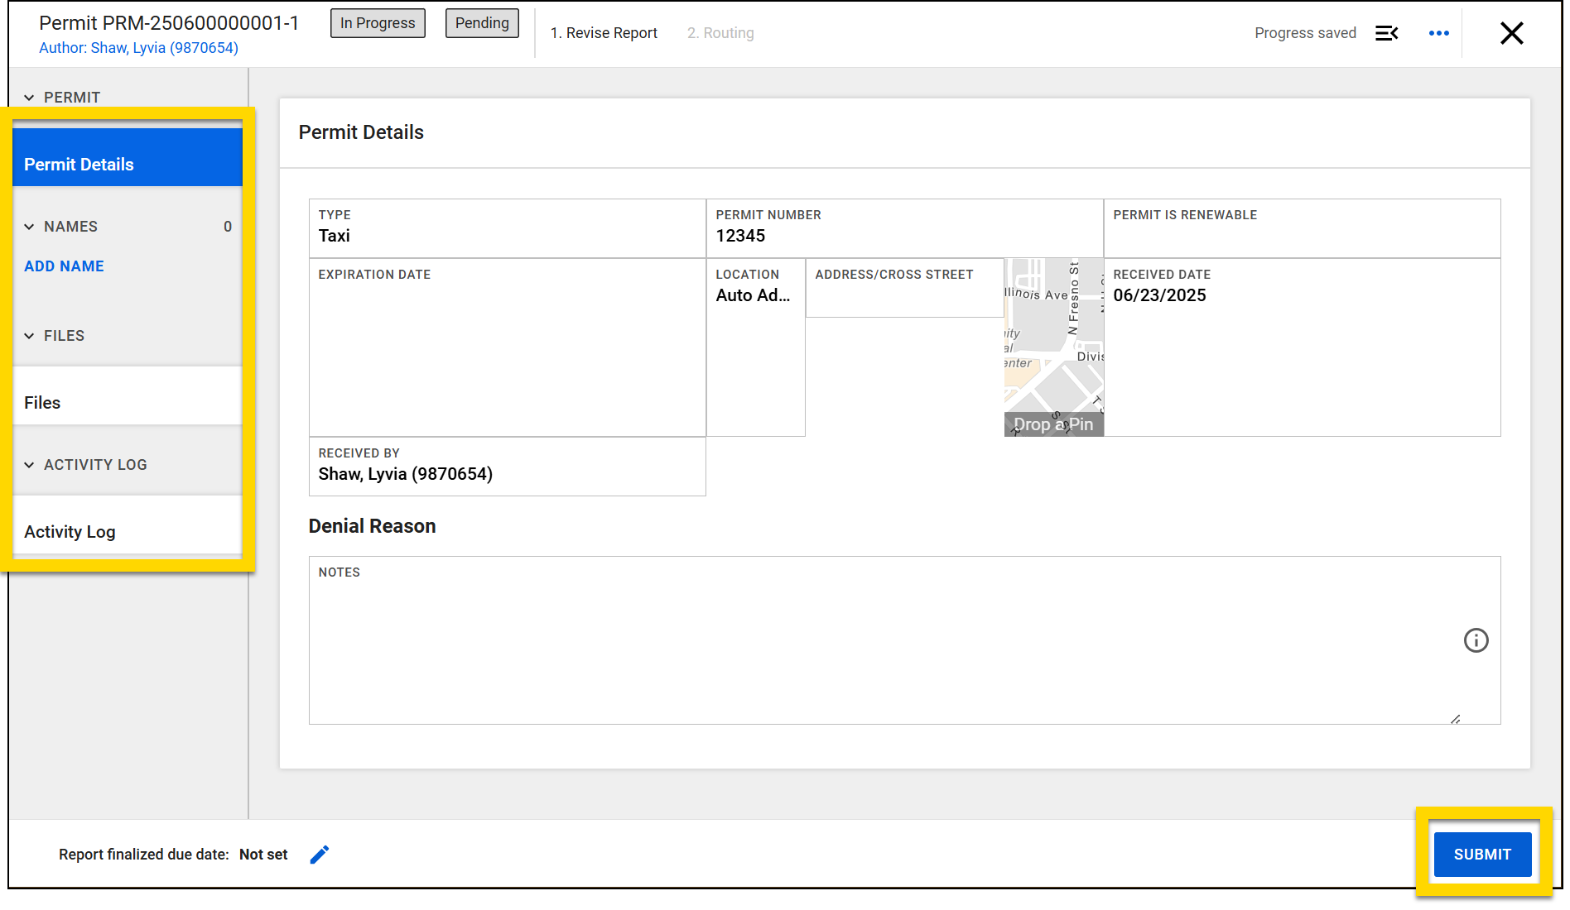Viewport: 1570px width, 910px height.
Task: Collapse the FILES section chevron
Action: (29, 336)
